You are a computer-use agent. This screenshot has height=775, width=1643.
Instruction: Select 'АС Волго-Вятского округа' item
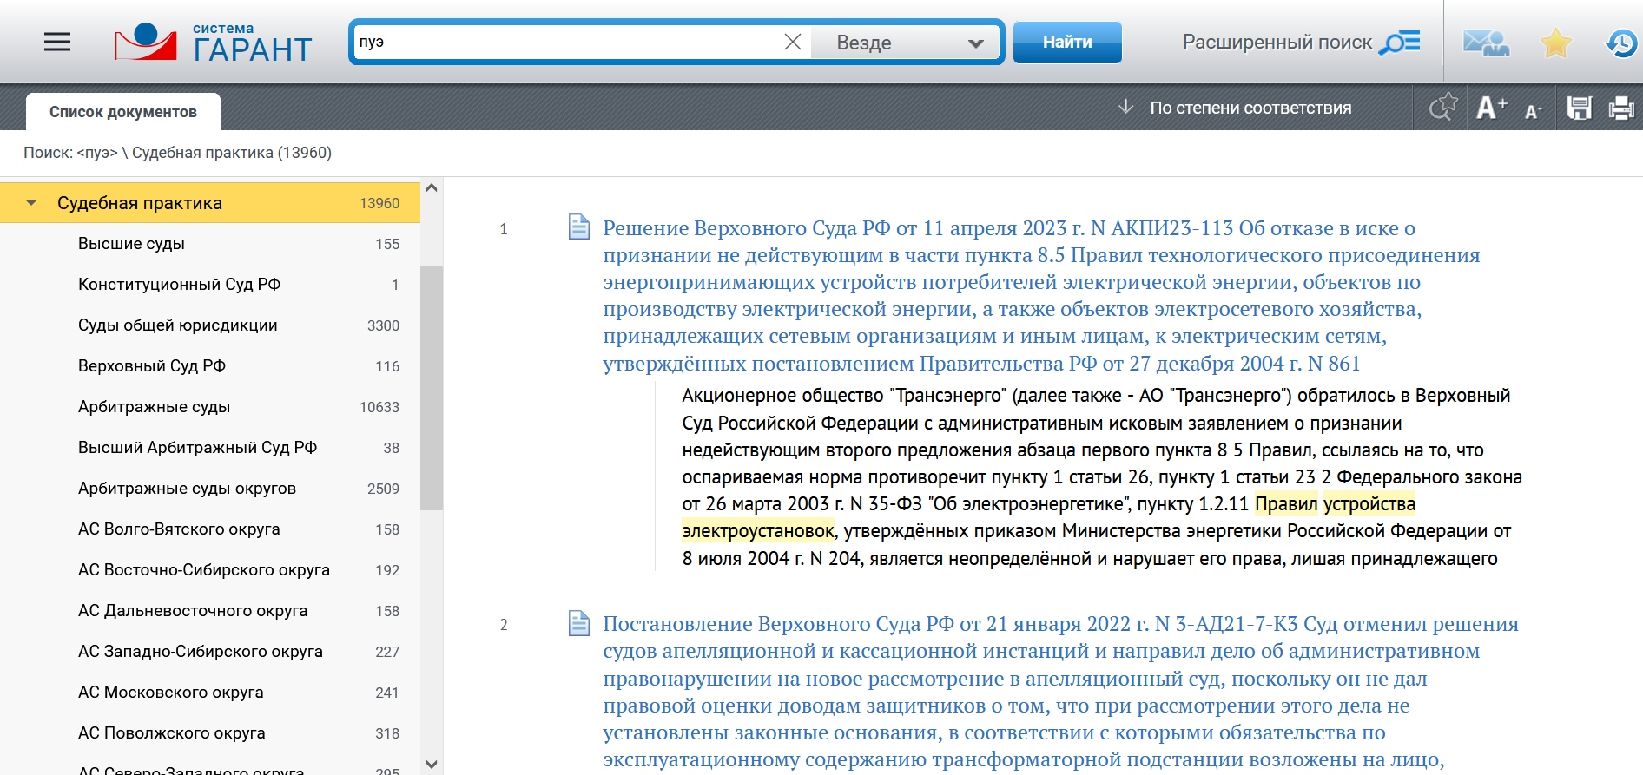click(210, 529)
